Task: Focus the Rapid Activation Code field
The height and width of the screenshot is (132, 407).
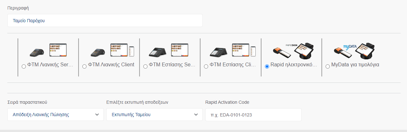Action: click(x=253, y=115)
